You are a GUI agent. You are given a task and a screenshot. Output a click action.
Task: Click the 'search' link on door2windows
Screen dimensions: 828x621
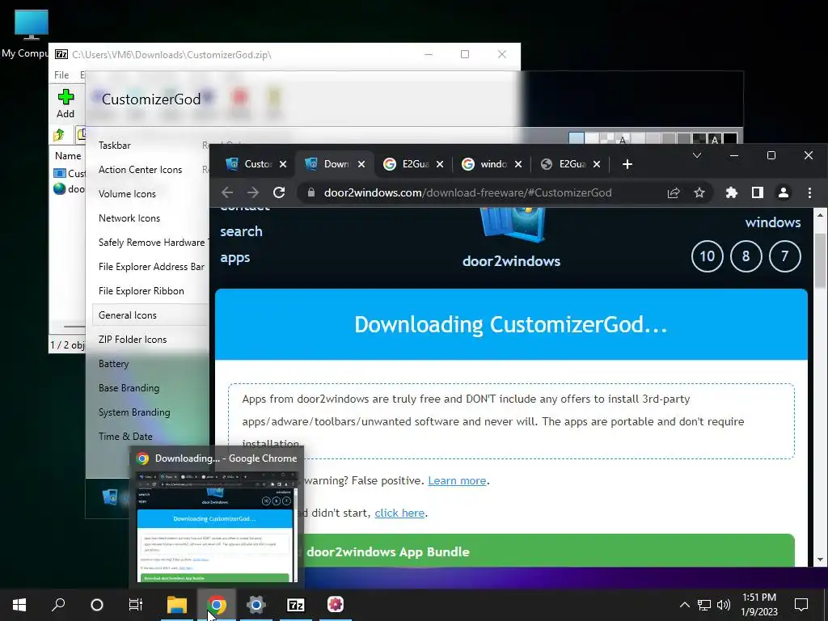(x=241, y=231)
